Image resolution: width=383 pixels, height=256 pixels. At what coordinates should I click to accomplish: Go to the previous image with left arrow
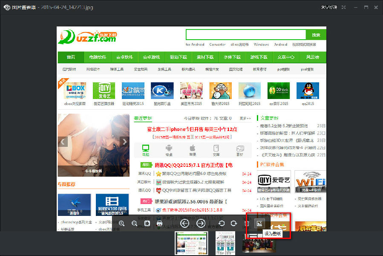pyautogui.click(x=184, y=223)
